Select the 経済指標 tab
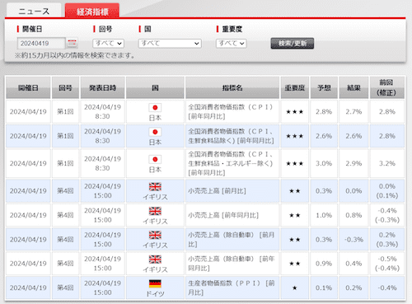The image size is (412, 304). tap(92, 12)
